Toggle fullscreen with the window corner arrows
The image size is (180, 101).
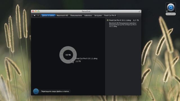pos(139,11)
